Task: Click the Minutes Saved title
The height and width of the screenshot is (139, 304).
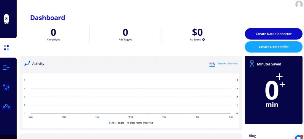Action: tap(269, 64)
